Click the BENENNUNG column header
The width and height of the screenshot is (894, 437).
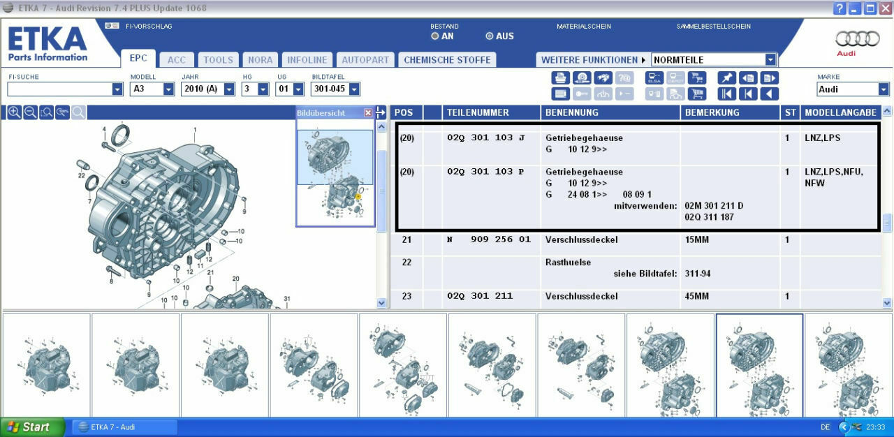[x=610, y=112]
